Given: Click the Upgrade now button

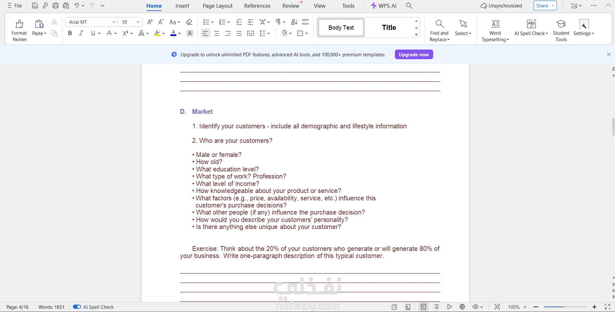Looking at the screenshot, I should pos(414,54).
